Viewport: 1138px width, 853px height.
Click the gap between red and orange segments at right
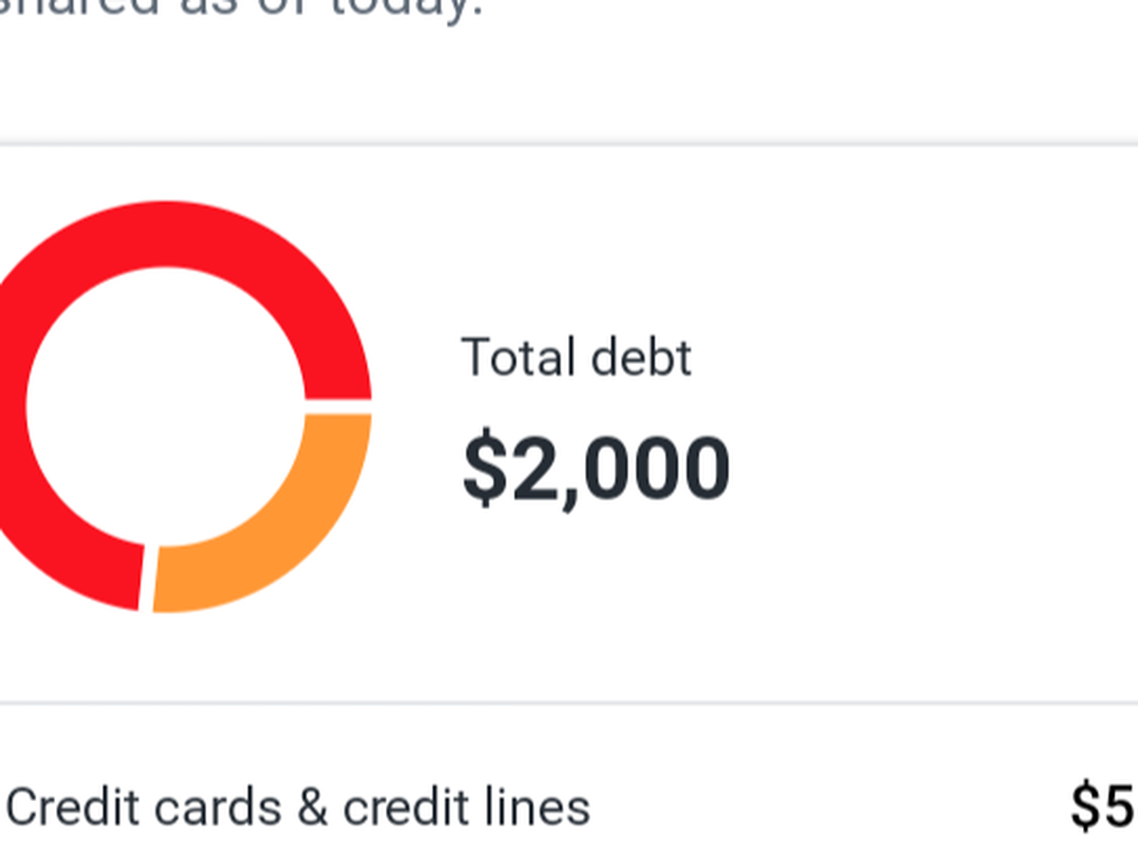339,407
